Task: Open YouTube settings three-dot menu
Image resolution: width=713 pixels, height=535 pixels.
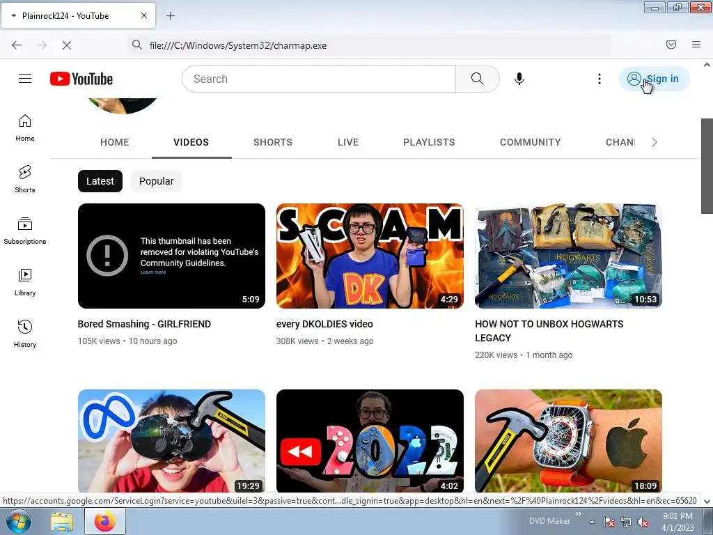Action: pos(600,79)
